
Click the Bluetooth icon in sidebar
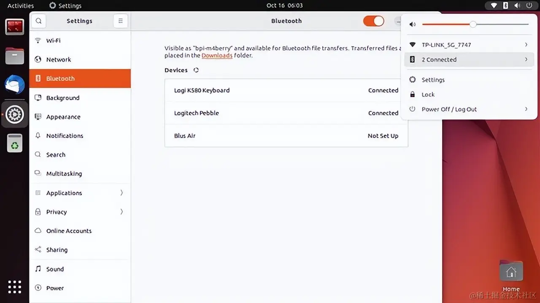coord(38,78)
